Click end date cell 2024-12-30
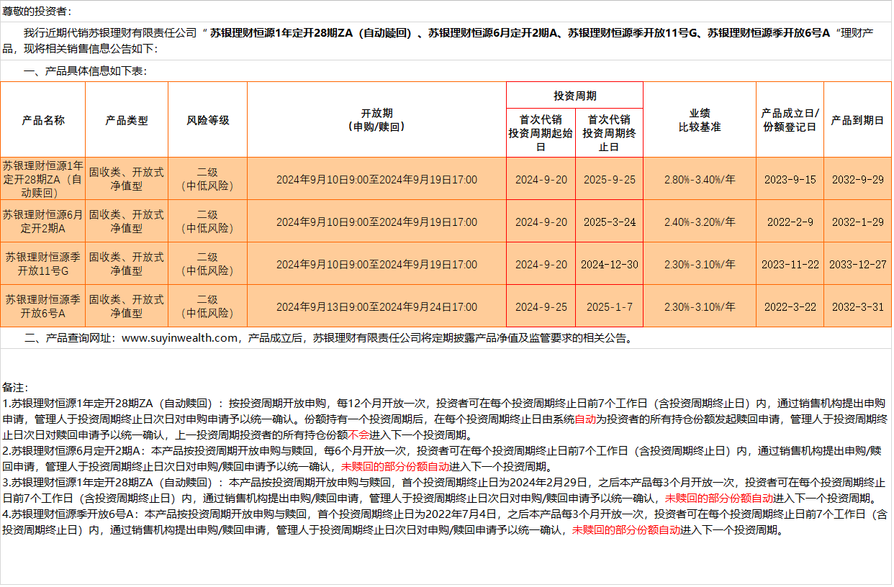Screen dimensions: 894x587 609,265
